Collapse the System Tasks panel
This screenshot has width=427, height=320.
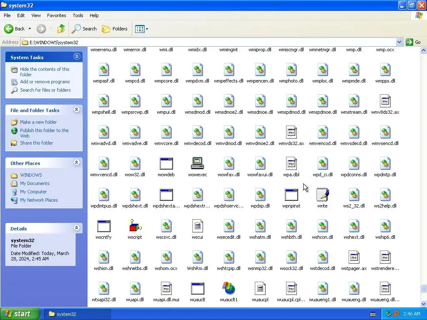(x=77, y=57)
